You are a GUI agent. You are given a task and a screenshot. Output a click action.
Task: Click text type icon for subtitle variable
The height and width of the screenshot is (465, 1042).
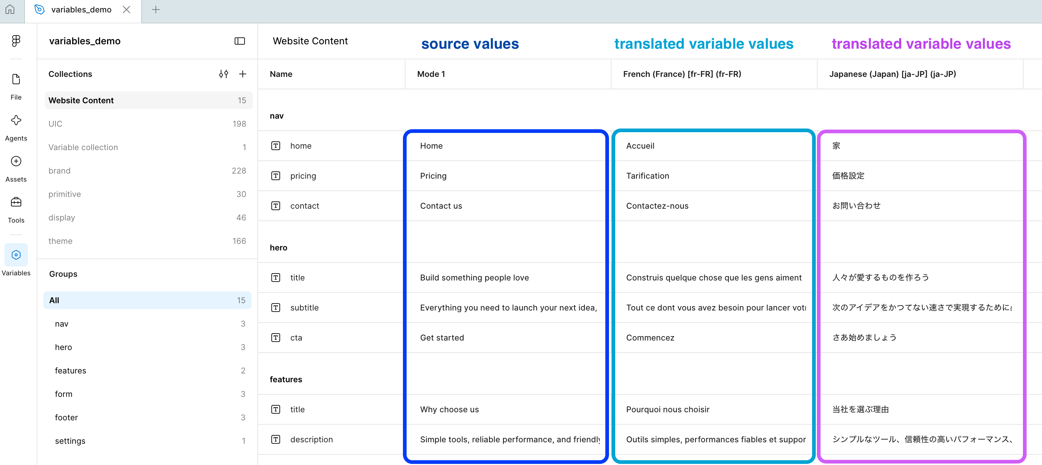[x=276, y=308]
